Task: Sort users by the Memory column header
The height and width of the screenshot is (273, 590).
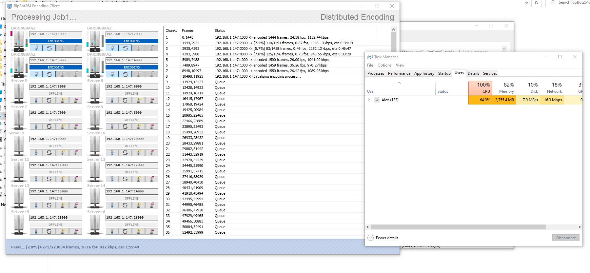Action: tap(504, 88)
